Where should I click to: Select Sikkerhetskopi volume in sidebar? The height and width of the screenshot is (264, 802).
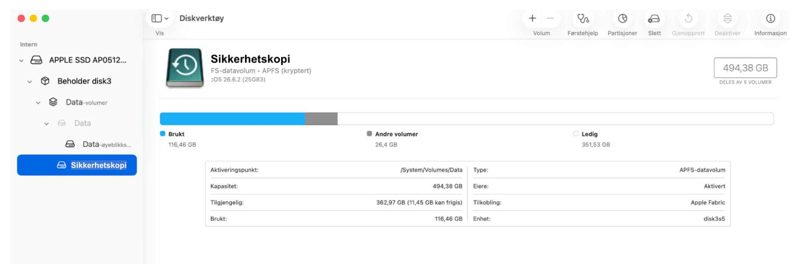pyautogui.click(x=77, y=165)
